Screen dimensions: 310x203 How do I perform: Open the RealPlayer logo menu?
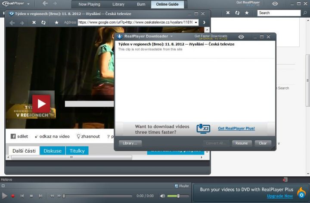coord(16,4)
